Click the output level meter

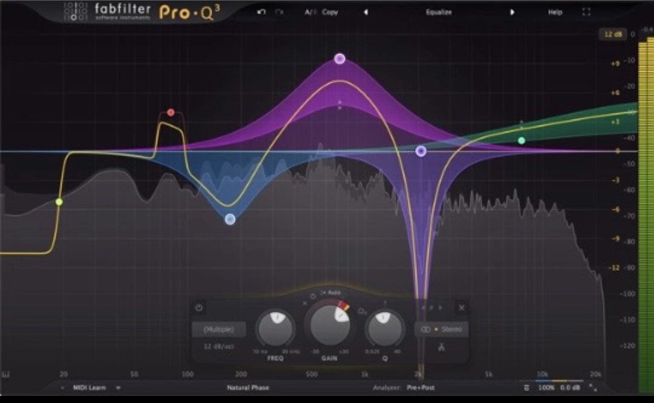coord(646,216)
